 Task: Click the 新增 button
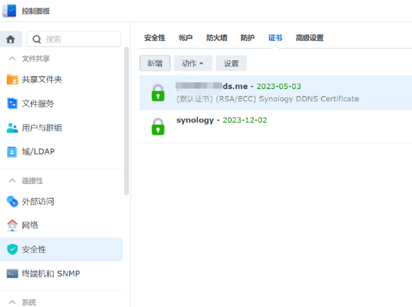155,63
